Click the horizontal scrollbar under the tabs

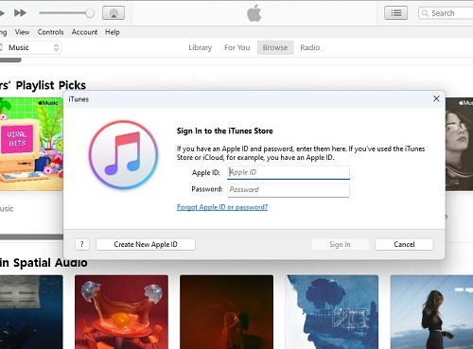click(10, 60)
